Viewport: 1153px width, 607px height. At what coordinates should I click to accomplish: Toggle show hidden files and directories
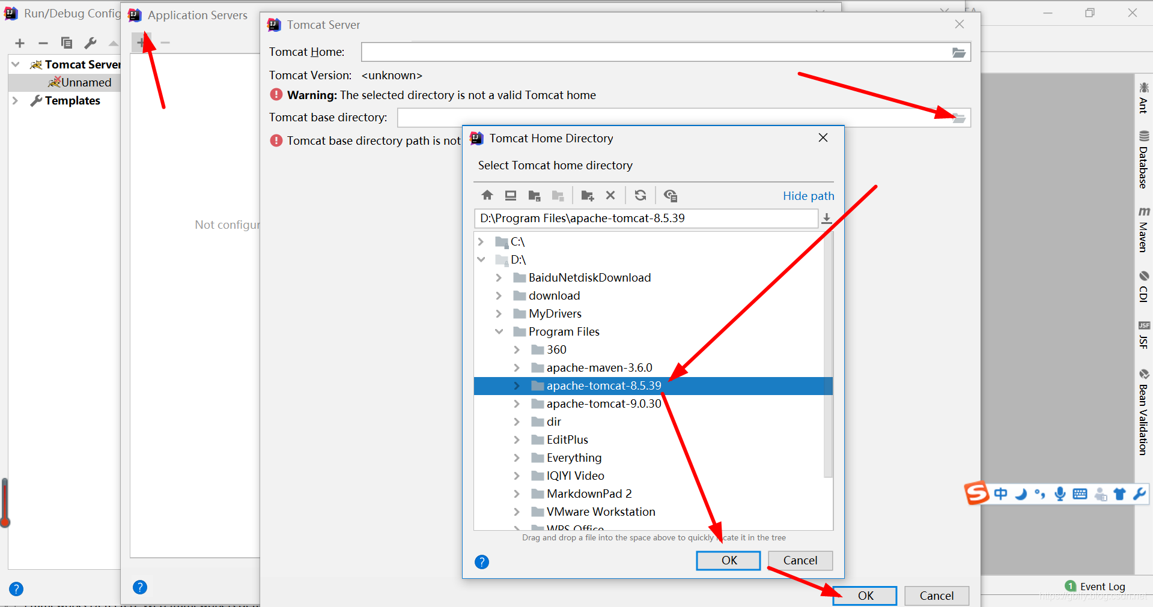click(671, 195)
